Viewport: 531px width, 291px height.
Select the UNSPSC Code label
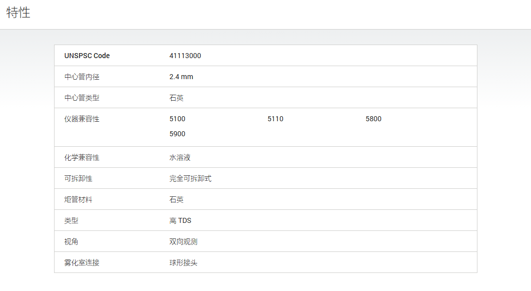click(87, 56)
